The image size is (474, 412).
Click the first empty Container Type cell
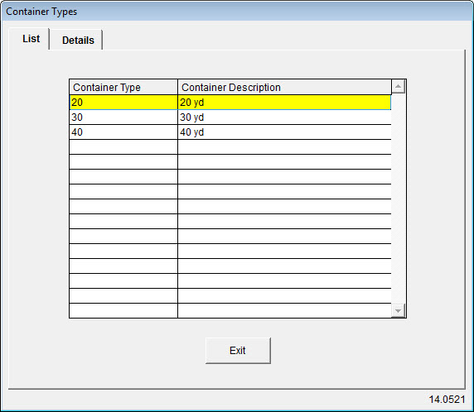point(123,147)
